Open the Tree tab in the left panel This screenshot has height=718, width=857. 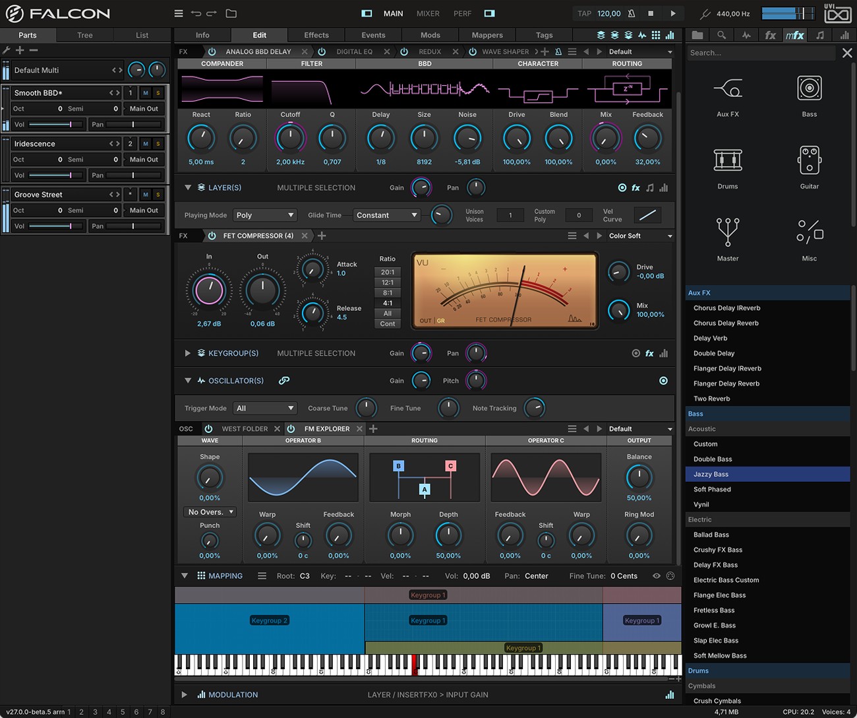tap(85, 35)
